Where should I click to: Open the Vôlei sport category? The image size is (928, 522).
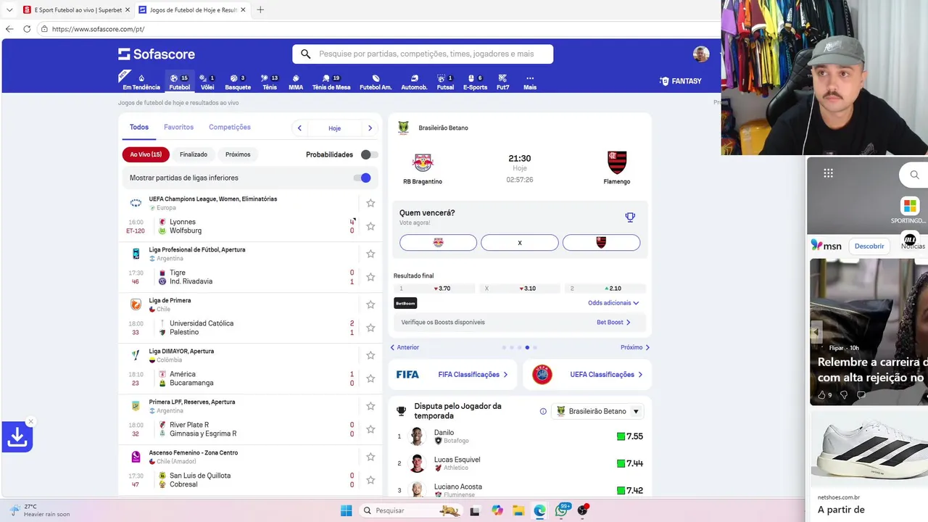pos(207,82)
